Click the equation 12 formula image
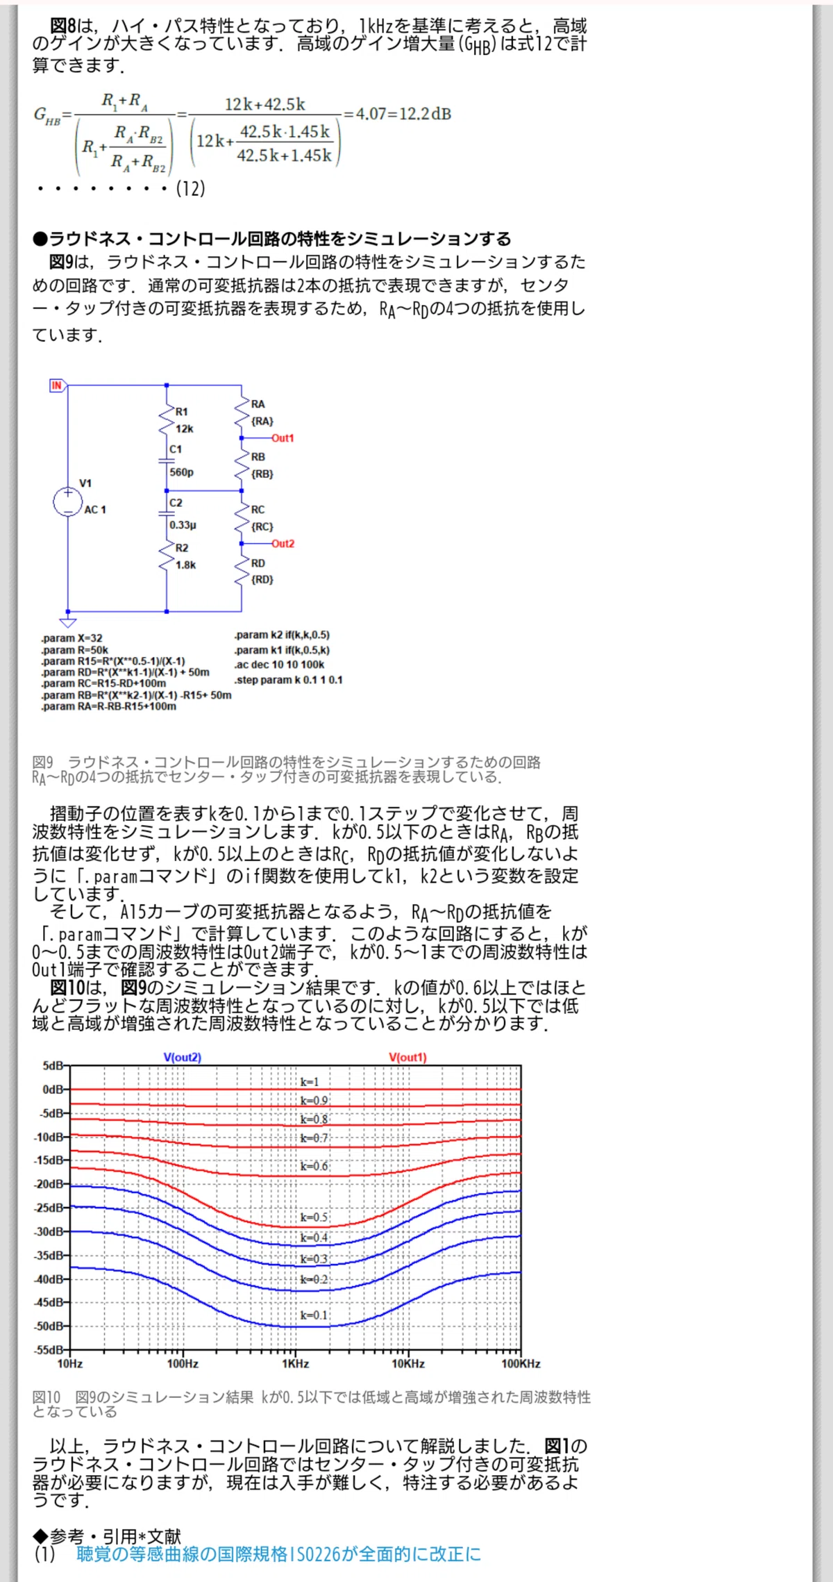833x1582 pixels. click(242, 133)
